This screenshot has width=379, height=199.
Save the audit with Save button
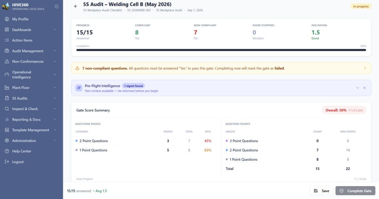[x=322, y=191]
